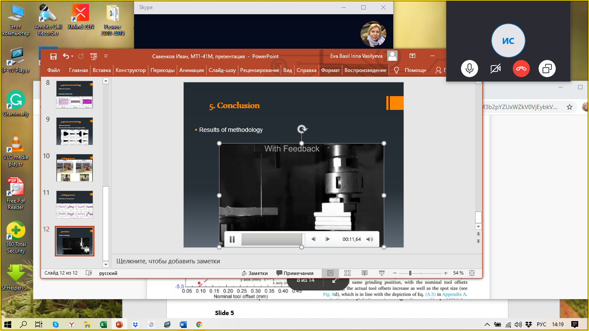Screen dimensions: 589x331
Task: Fit slide to current window
Action: point(472,273)
